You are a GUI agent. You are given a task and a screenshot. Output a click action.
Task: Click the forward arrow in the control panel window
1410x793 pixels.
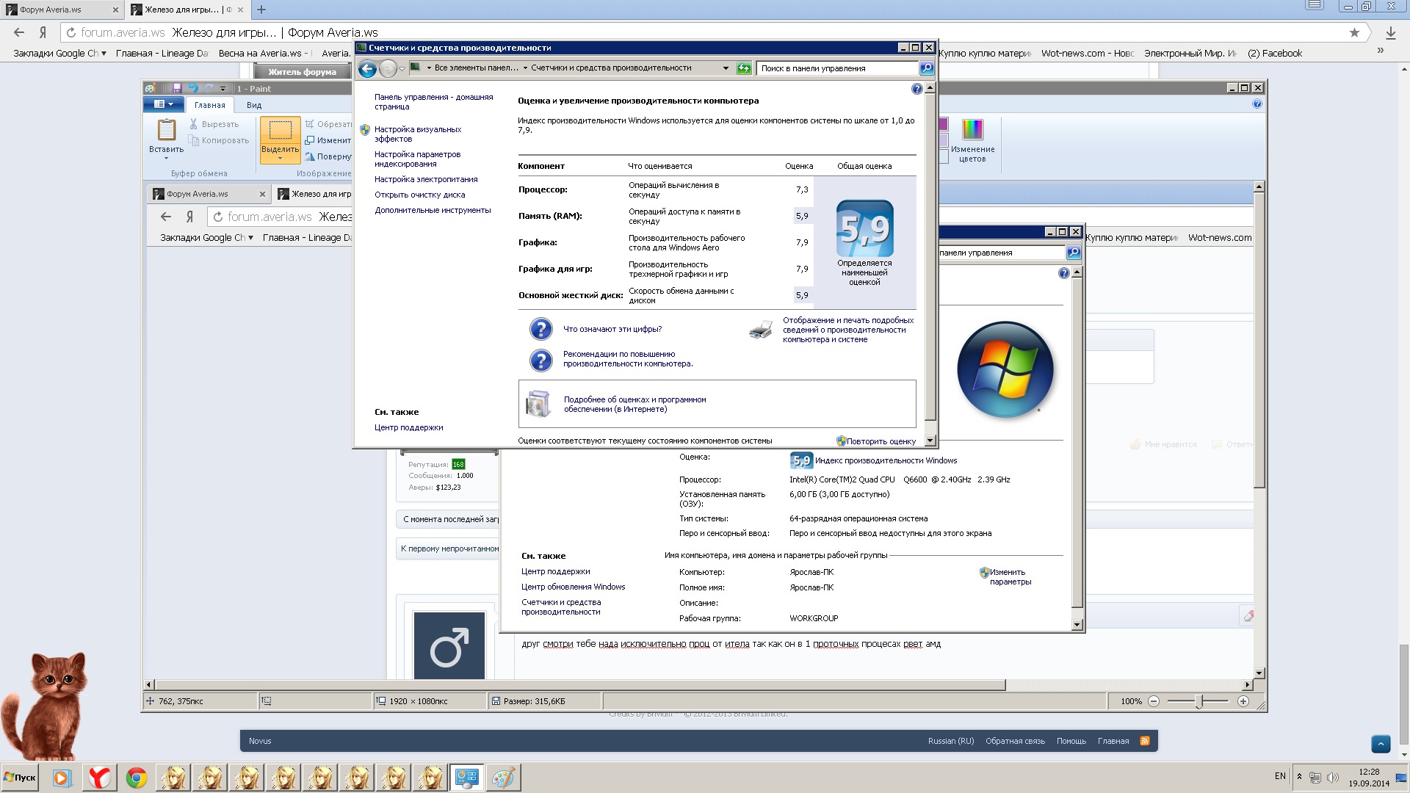(388, 68)
